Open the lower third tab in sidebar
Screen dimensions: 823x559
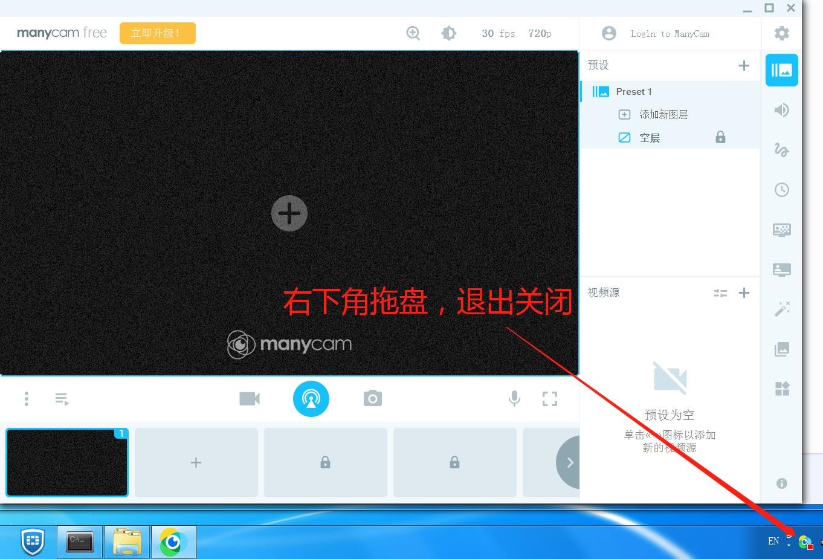click(782, 270)
